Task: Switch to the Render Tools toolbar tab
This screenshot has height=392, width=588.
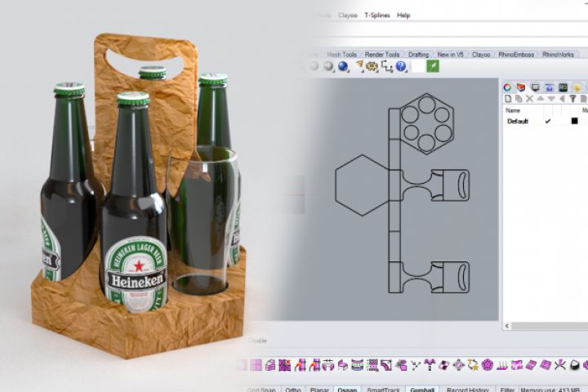Action: click(382, 55)
